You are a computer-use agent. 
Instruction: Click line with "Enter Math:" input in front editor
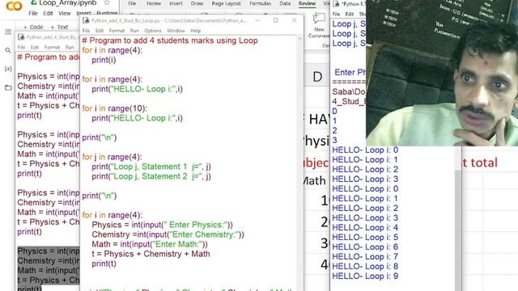[150, 244]
